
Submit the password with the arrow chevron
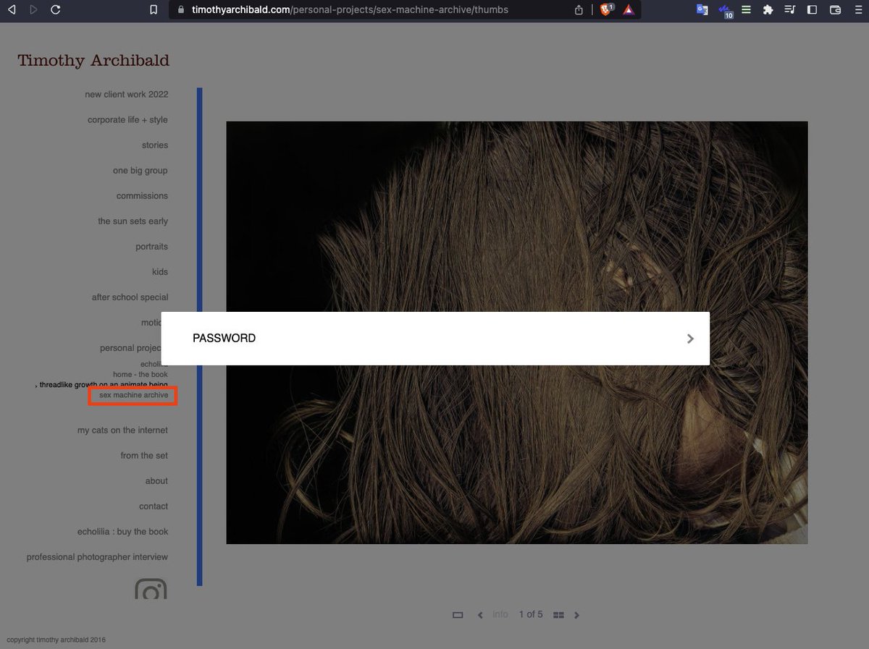coord(690,339)
